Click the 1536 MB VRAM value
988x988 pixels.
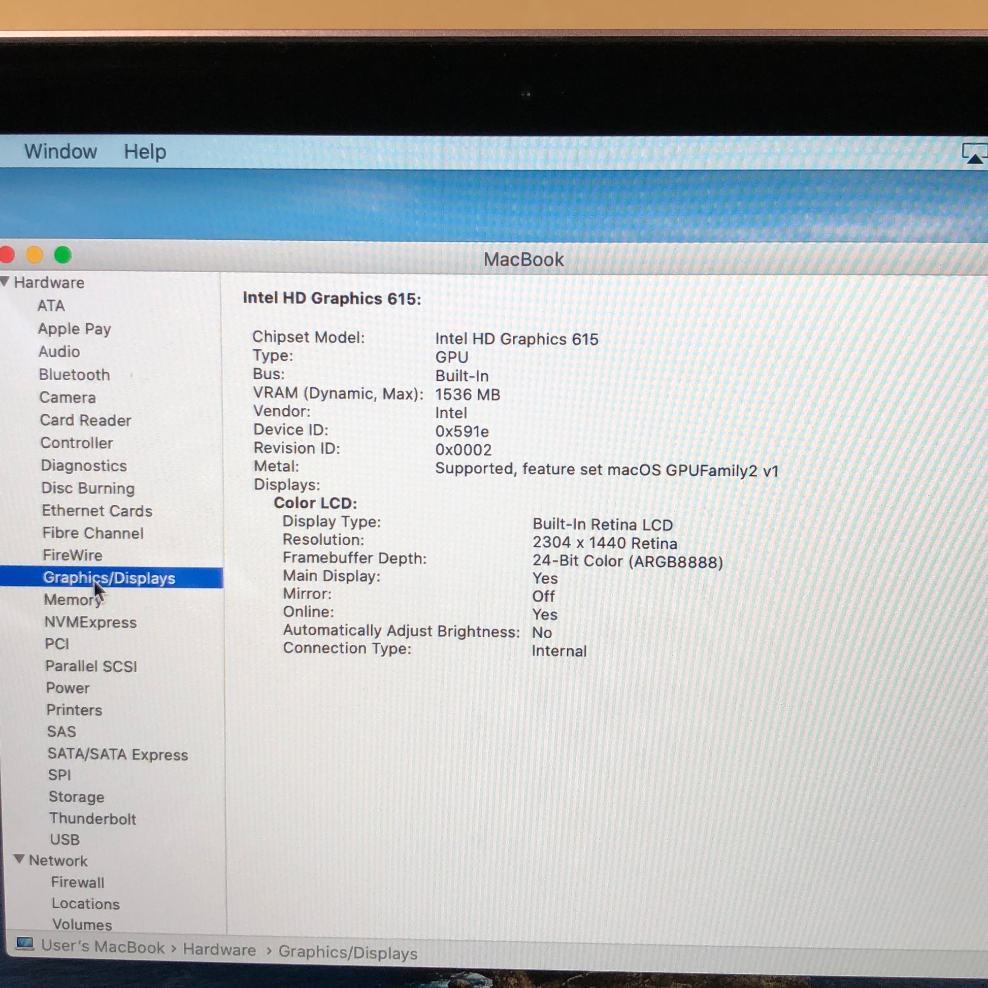pyautogui.click(x=468, y=394)
